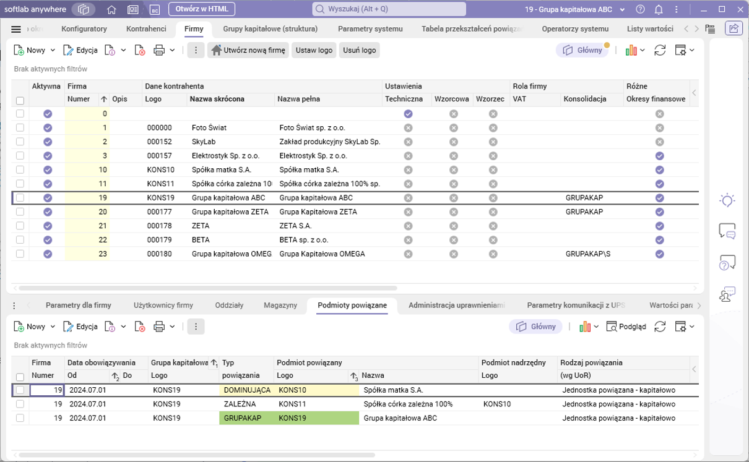This screenshot has height=462, width=749.
Task: Switch to the Kontrahenci tab
Action: click(x=146, y=29)
